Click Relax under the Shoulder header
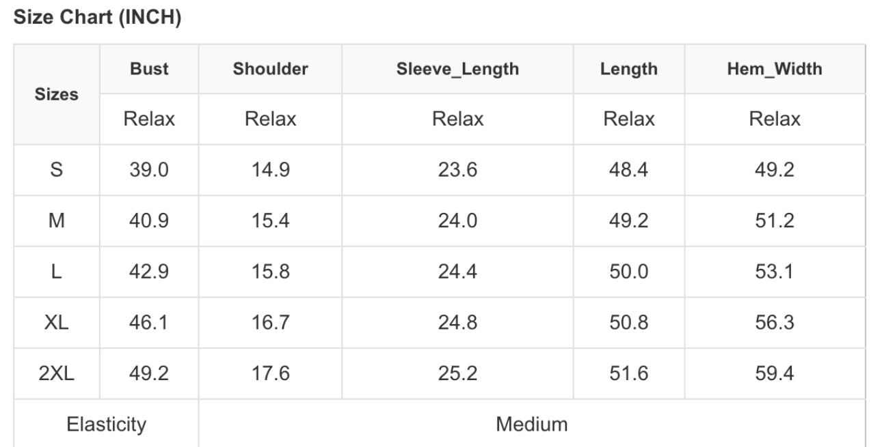 pyautogui.click(x=270, y=119)
